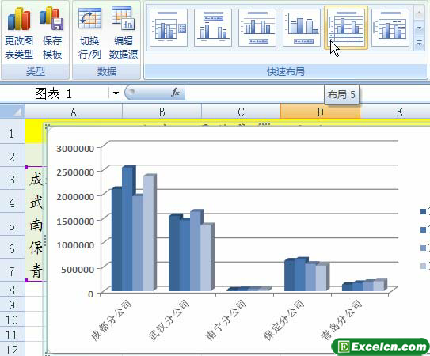Select row 10 header
The height and width of the screenshot is (356, 430).
[12, 320]
